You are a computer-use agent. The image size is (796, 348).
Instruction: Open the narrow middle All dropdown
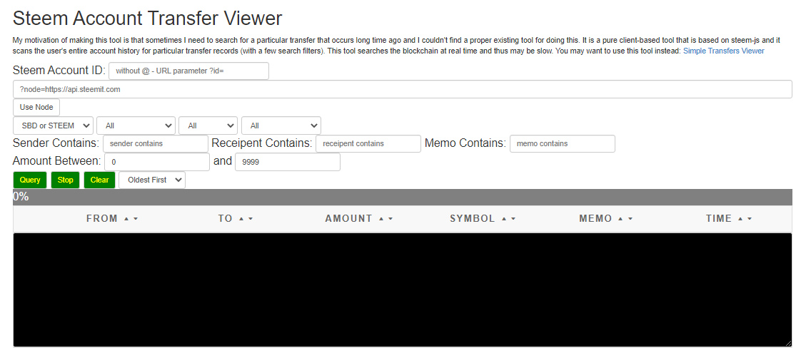[x=208, y=126]
